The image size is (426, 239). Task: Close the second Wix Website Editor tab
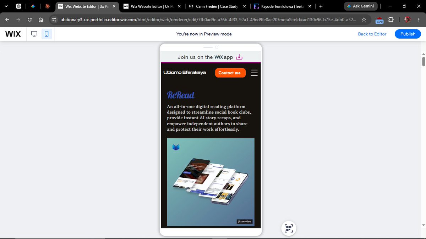coord(179,6)
